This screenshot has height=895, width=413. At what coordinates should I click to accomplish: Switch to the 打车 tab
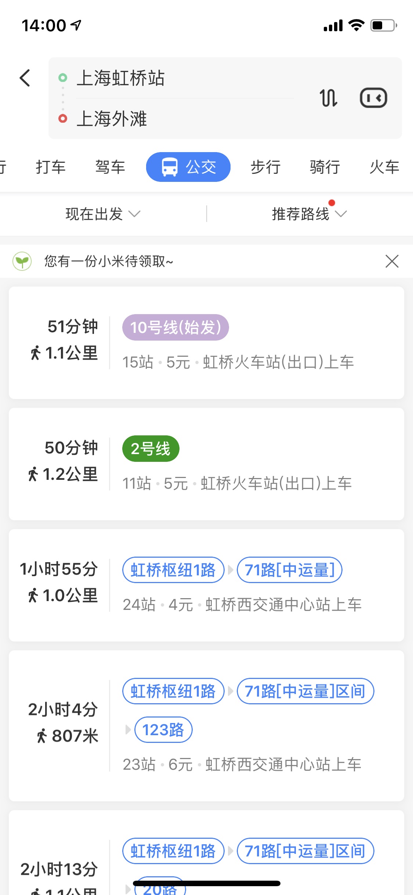point(51,167)
